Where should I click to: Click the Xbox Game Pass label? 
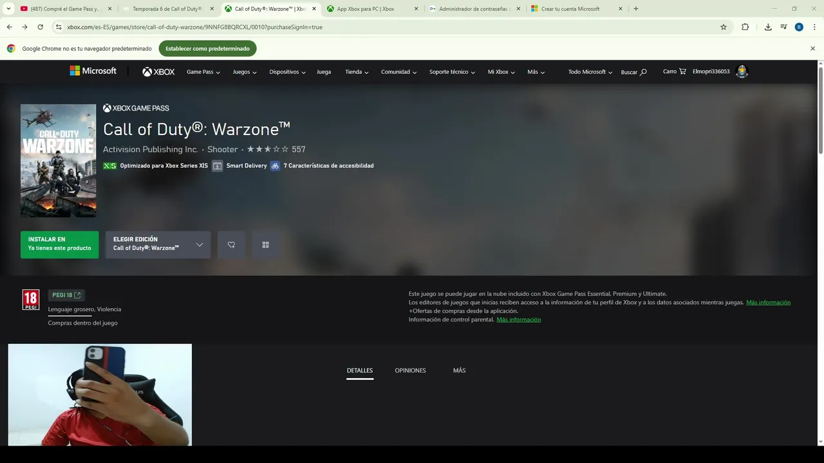(136, 108)
